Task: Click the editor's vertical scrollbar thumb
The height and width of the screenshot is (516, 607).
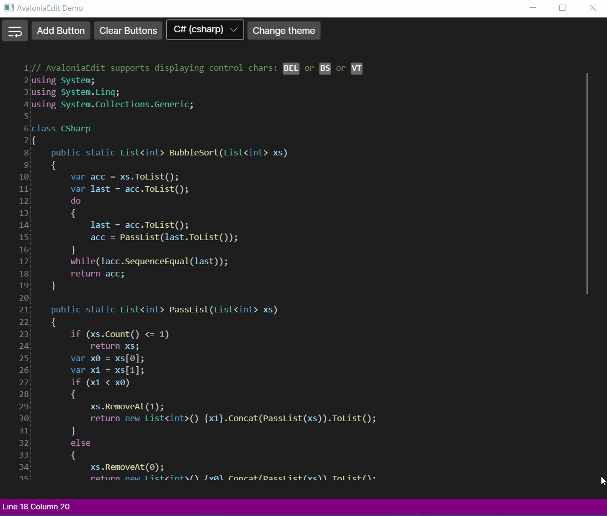Action: pos(587,183)
